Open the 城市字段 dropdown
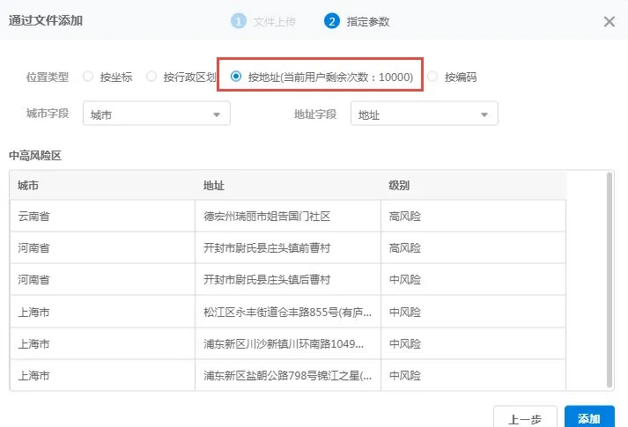Screen dimensions: 628x427 point(156,114)
